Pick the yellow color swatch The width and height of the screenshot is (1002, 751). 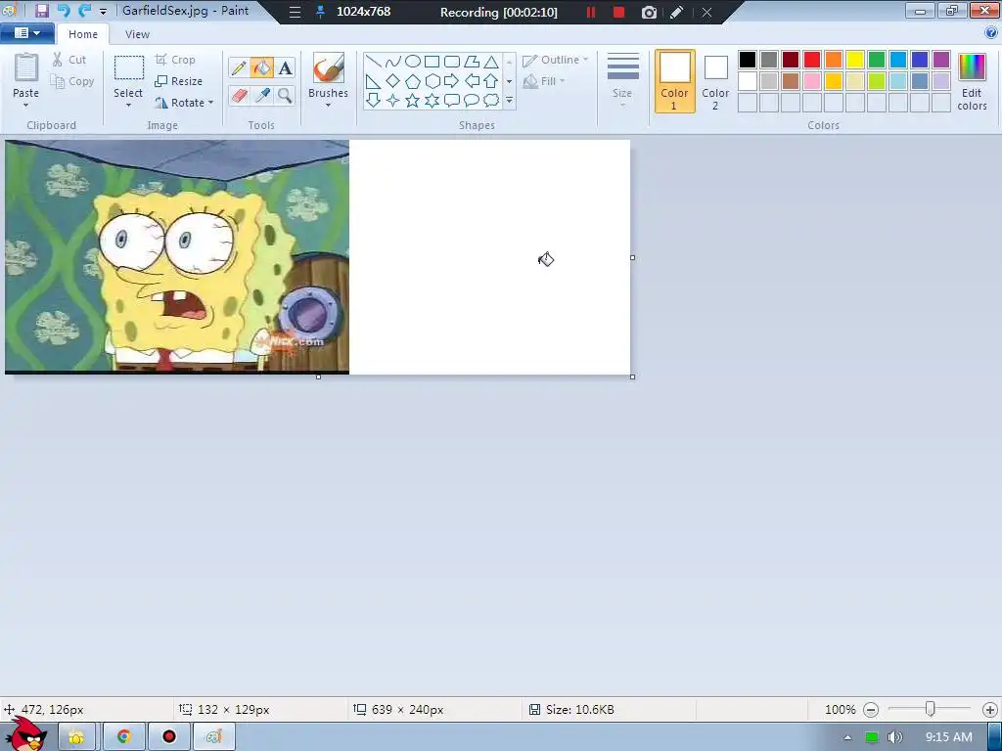coord(855,60)
